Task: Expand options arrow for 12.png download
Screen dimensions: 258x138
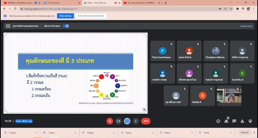Action: (35, 133)
